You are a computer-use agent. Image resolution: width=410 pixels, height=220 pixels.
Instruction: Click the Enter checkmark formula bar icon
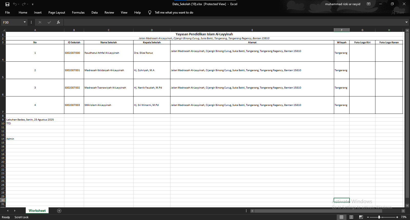pyautogui.click(x=49, y=22)
